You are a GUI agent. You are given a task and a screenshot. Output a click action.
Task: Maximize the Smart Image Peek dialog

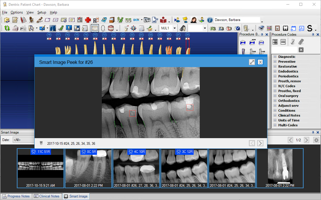point(252,62)
